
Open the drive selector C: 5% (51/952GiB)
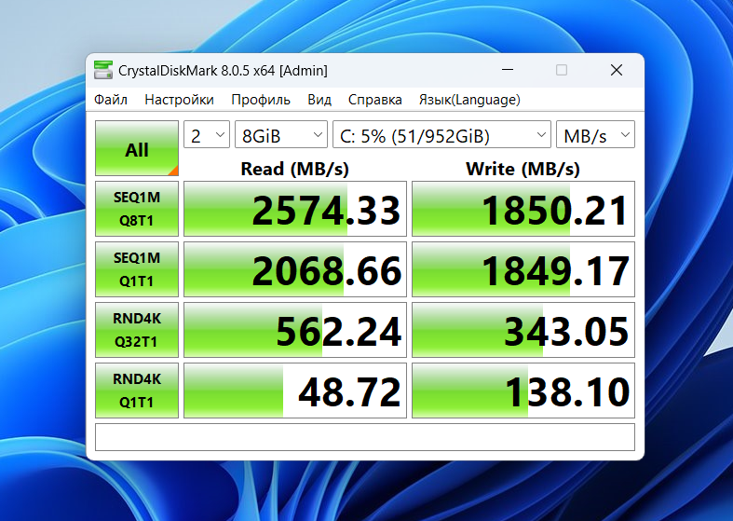coord(441,135)
